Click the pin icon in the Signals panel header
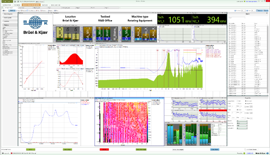 point(267,13)
